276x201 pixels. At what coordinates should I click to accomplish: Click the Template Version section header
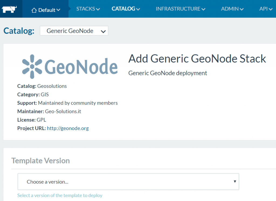[x=40, y=161]
